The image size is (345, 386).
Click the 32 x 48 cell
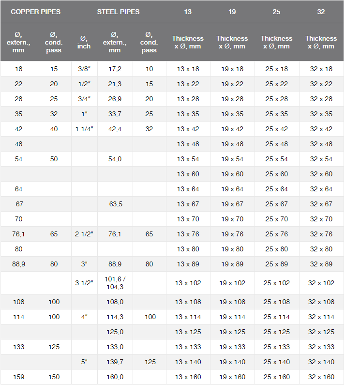tap(321, 144)
